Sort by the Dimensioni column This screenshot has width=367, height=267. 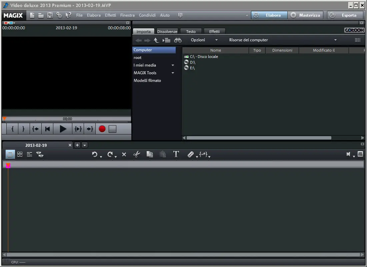coord(282,50)
